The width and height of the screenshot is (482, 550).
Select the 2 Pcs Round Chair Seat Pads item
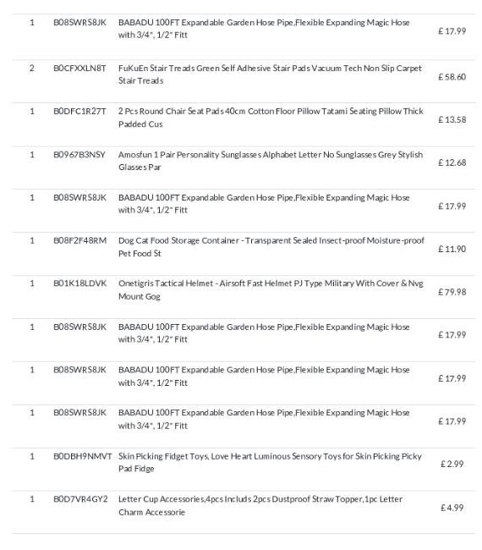[x=271, y=118]
